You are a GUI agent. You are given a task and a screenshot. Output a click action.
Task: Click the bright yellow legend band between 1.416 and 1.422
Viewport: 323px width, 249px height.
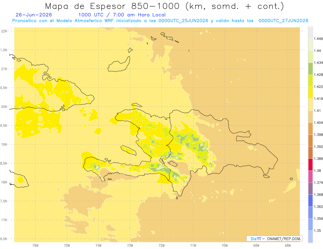tap(310, 93)
